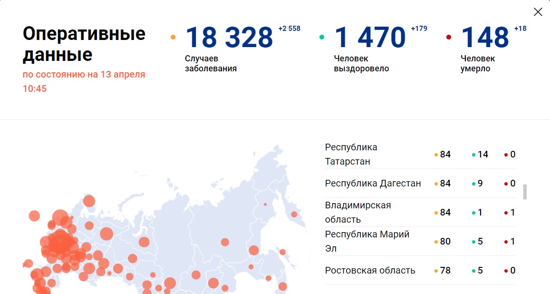Viewport: 550px width, 294px height.
Task: Click the northern Murmansk bubble above the cluster
Action: point(89,201)
